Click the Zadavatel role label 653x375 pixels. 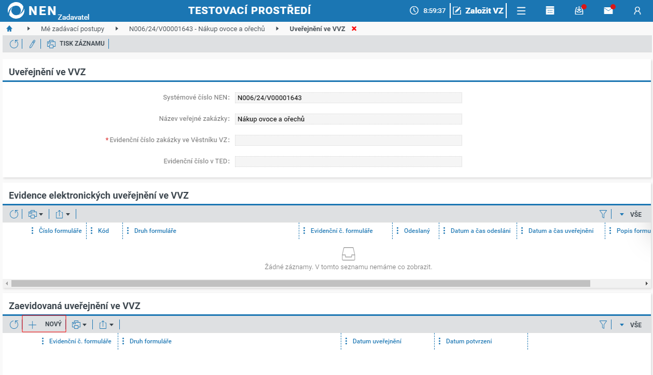(74, 17)
